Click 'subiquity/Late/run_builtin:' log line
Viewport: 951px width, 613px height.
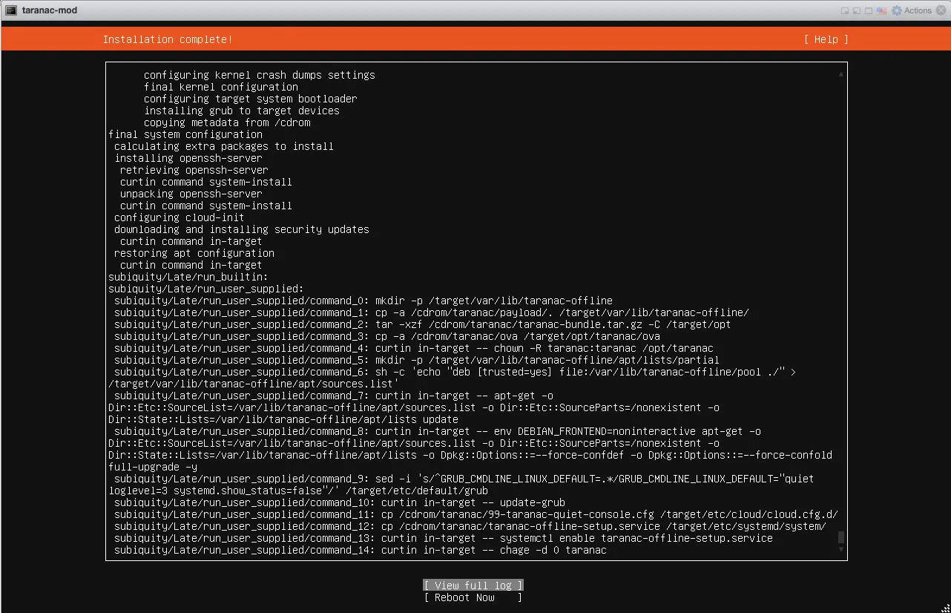[x=188, y=277]
